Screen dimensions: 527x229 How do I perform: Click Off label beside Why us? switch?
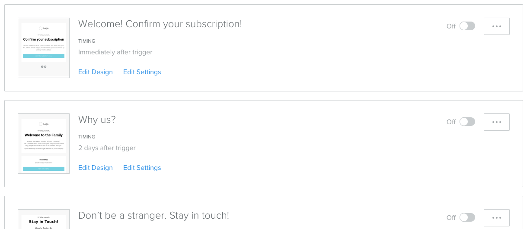tap(451, 122)
